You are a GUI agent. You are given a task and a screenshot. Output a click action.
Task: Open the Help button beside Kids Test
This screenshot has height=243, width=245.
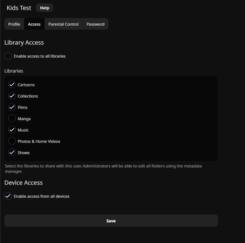coord(44,8)
